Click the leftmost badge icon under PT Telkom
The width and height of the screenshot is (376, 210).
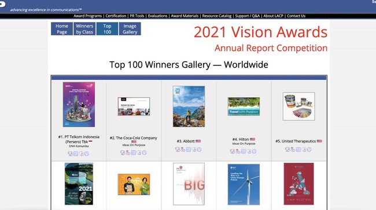(x=70, y=154)
